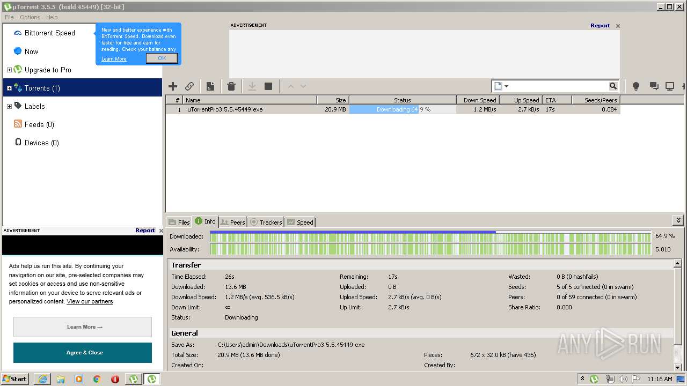687x386 pixels.
Task: Click Report link on sidebar advertisement
Action: point(145,230)
